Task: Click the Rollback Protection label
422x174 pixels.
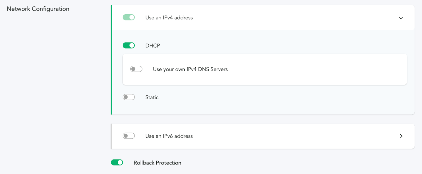Action: [x=157, y=163]
